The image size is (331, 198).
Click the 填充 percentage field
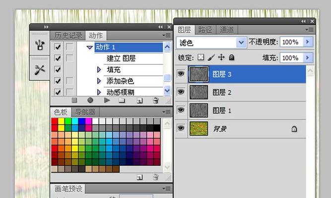[x=291, y=57]
